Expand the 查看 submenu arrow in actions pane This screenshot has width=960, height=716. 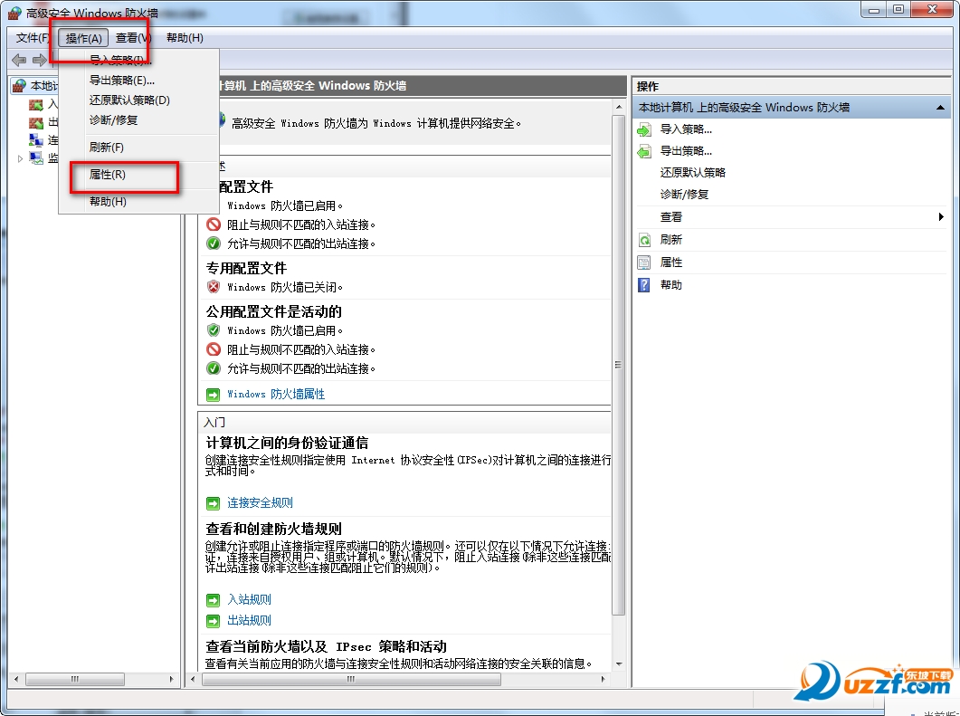pyautogui.click(x=941, y=217)
